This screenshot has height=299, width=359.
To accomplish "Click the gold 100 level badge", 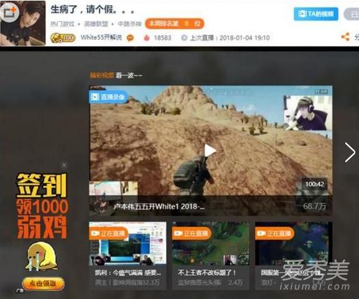I will [x=63, y=37].
